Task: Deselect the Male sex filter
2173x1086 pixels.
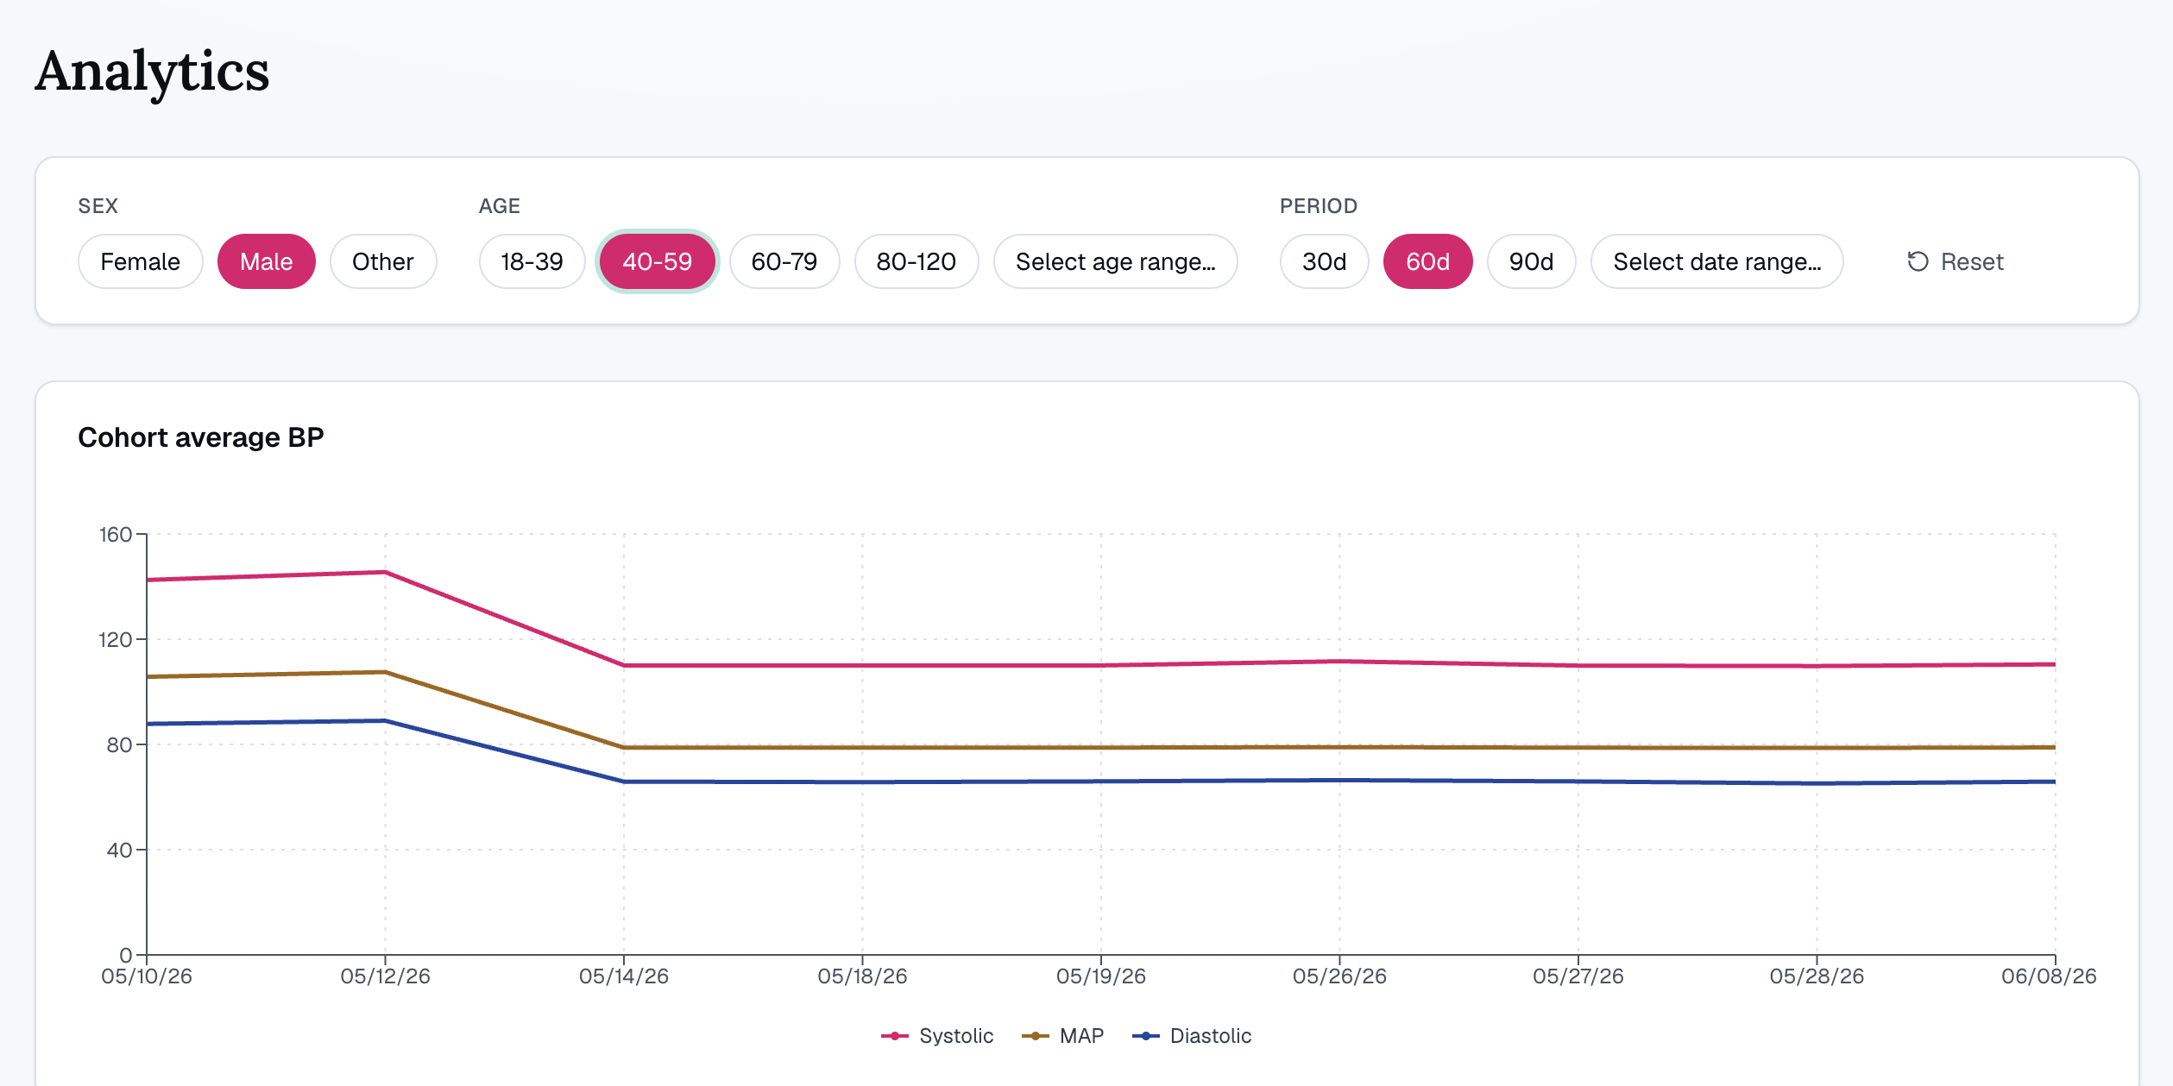Action: point(267,261)
